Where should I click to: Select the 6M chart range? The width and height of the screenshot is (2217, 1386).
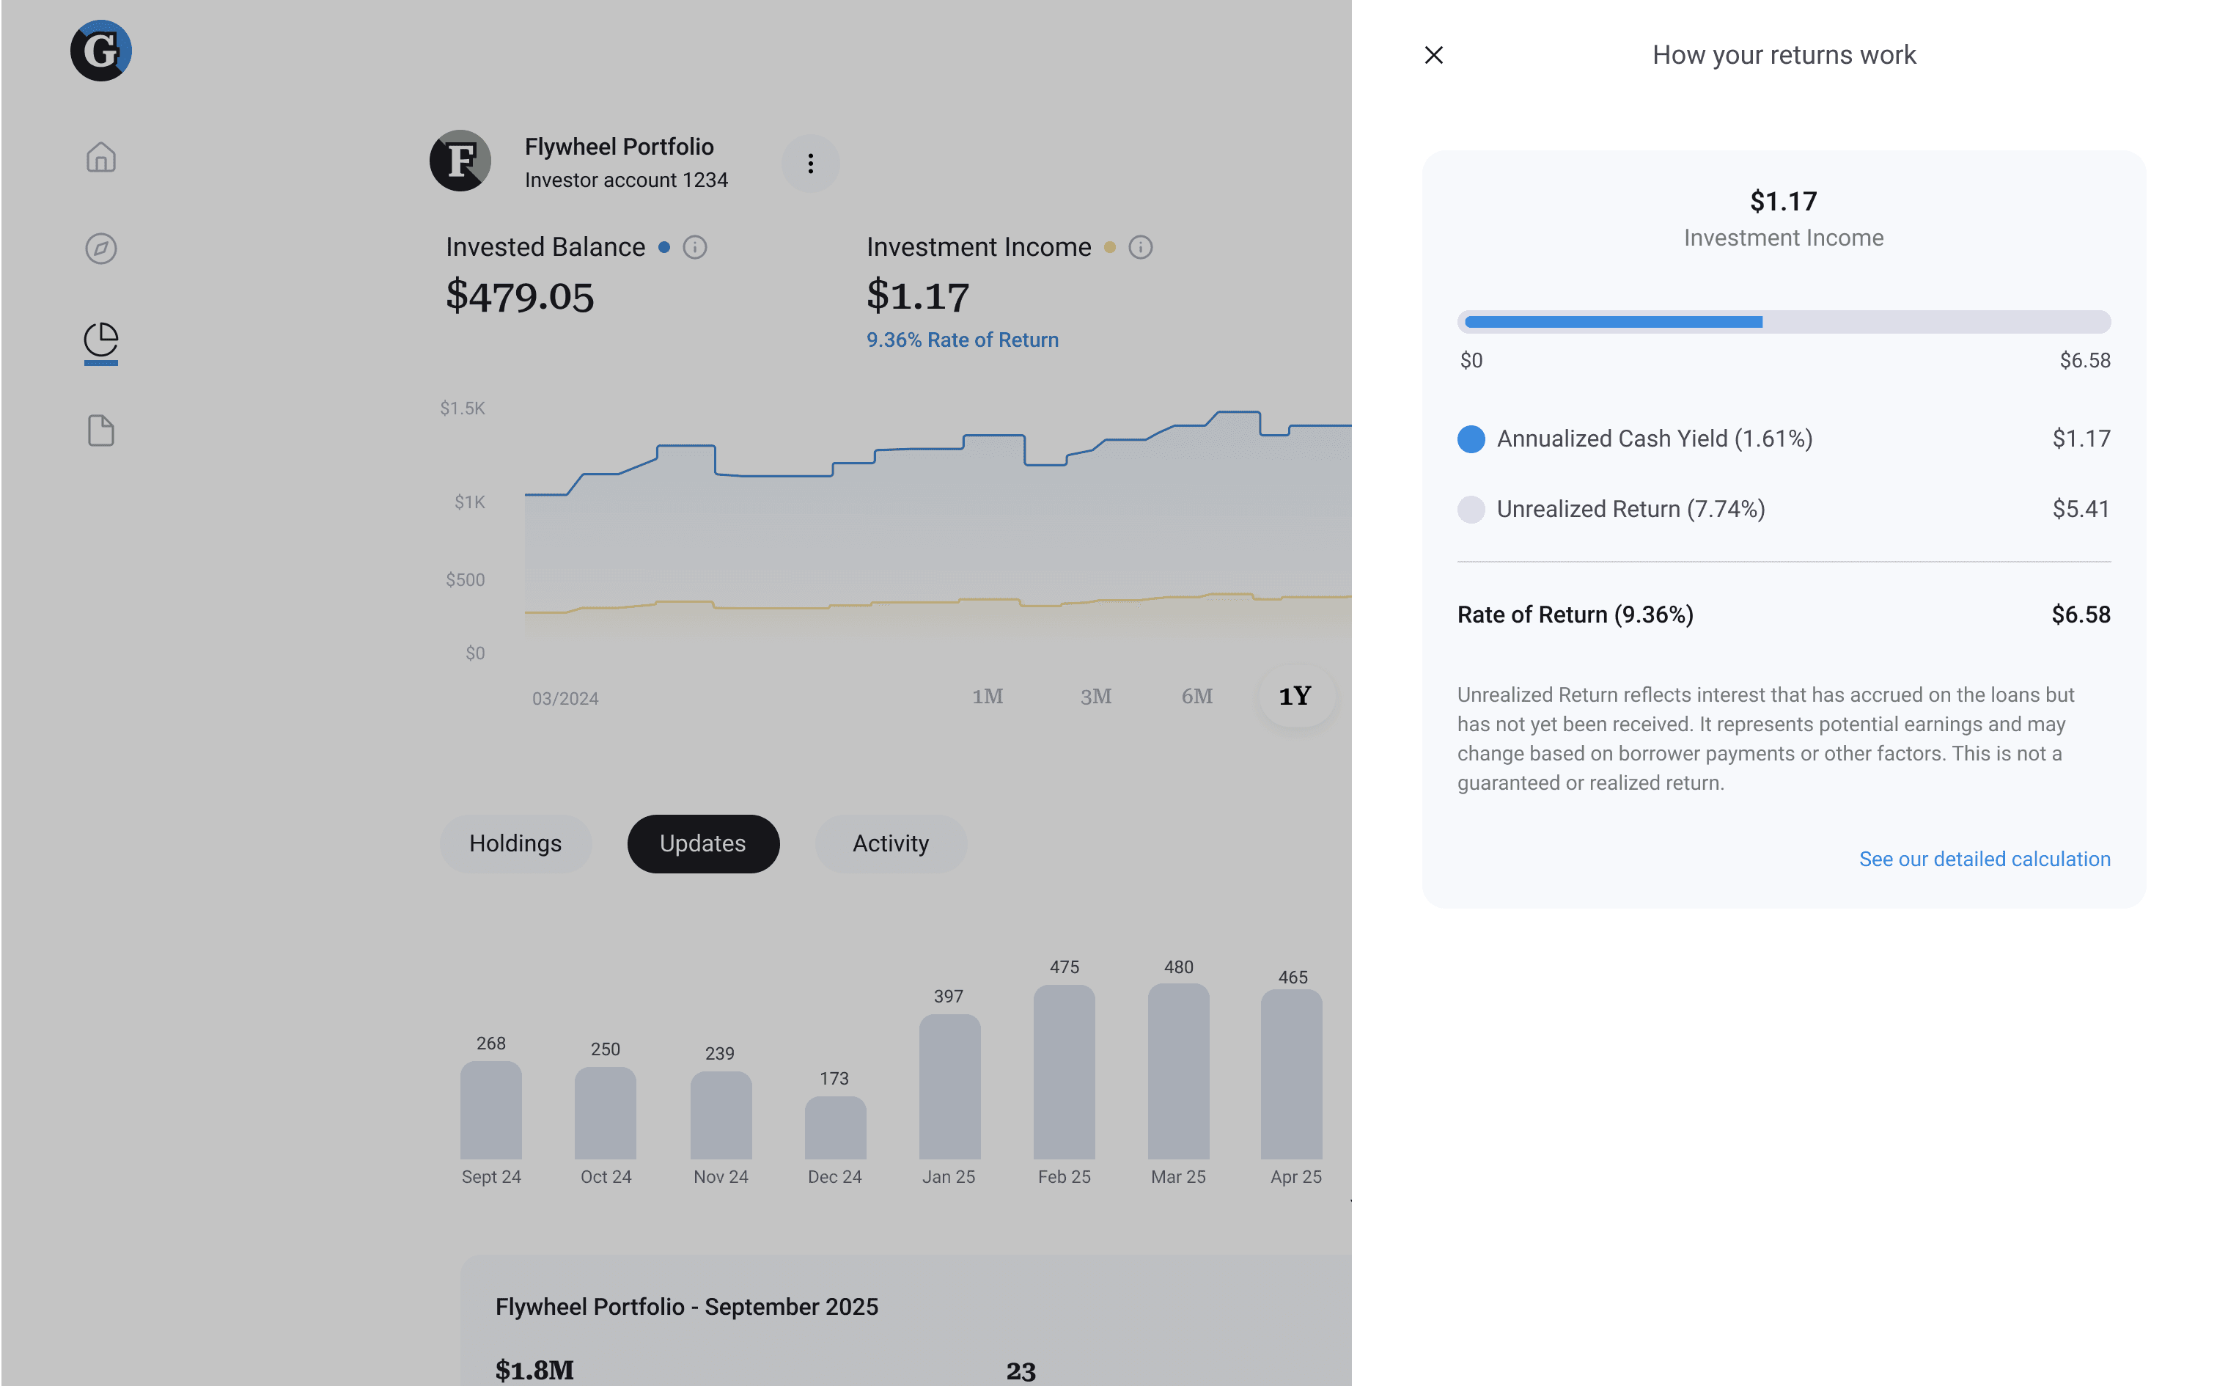point(1196,696)
